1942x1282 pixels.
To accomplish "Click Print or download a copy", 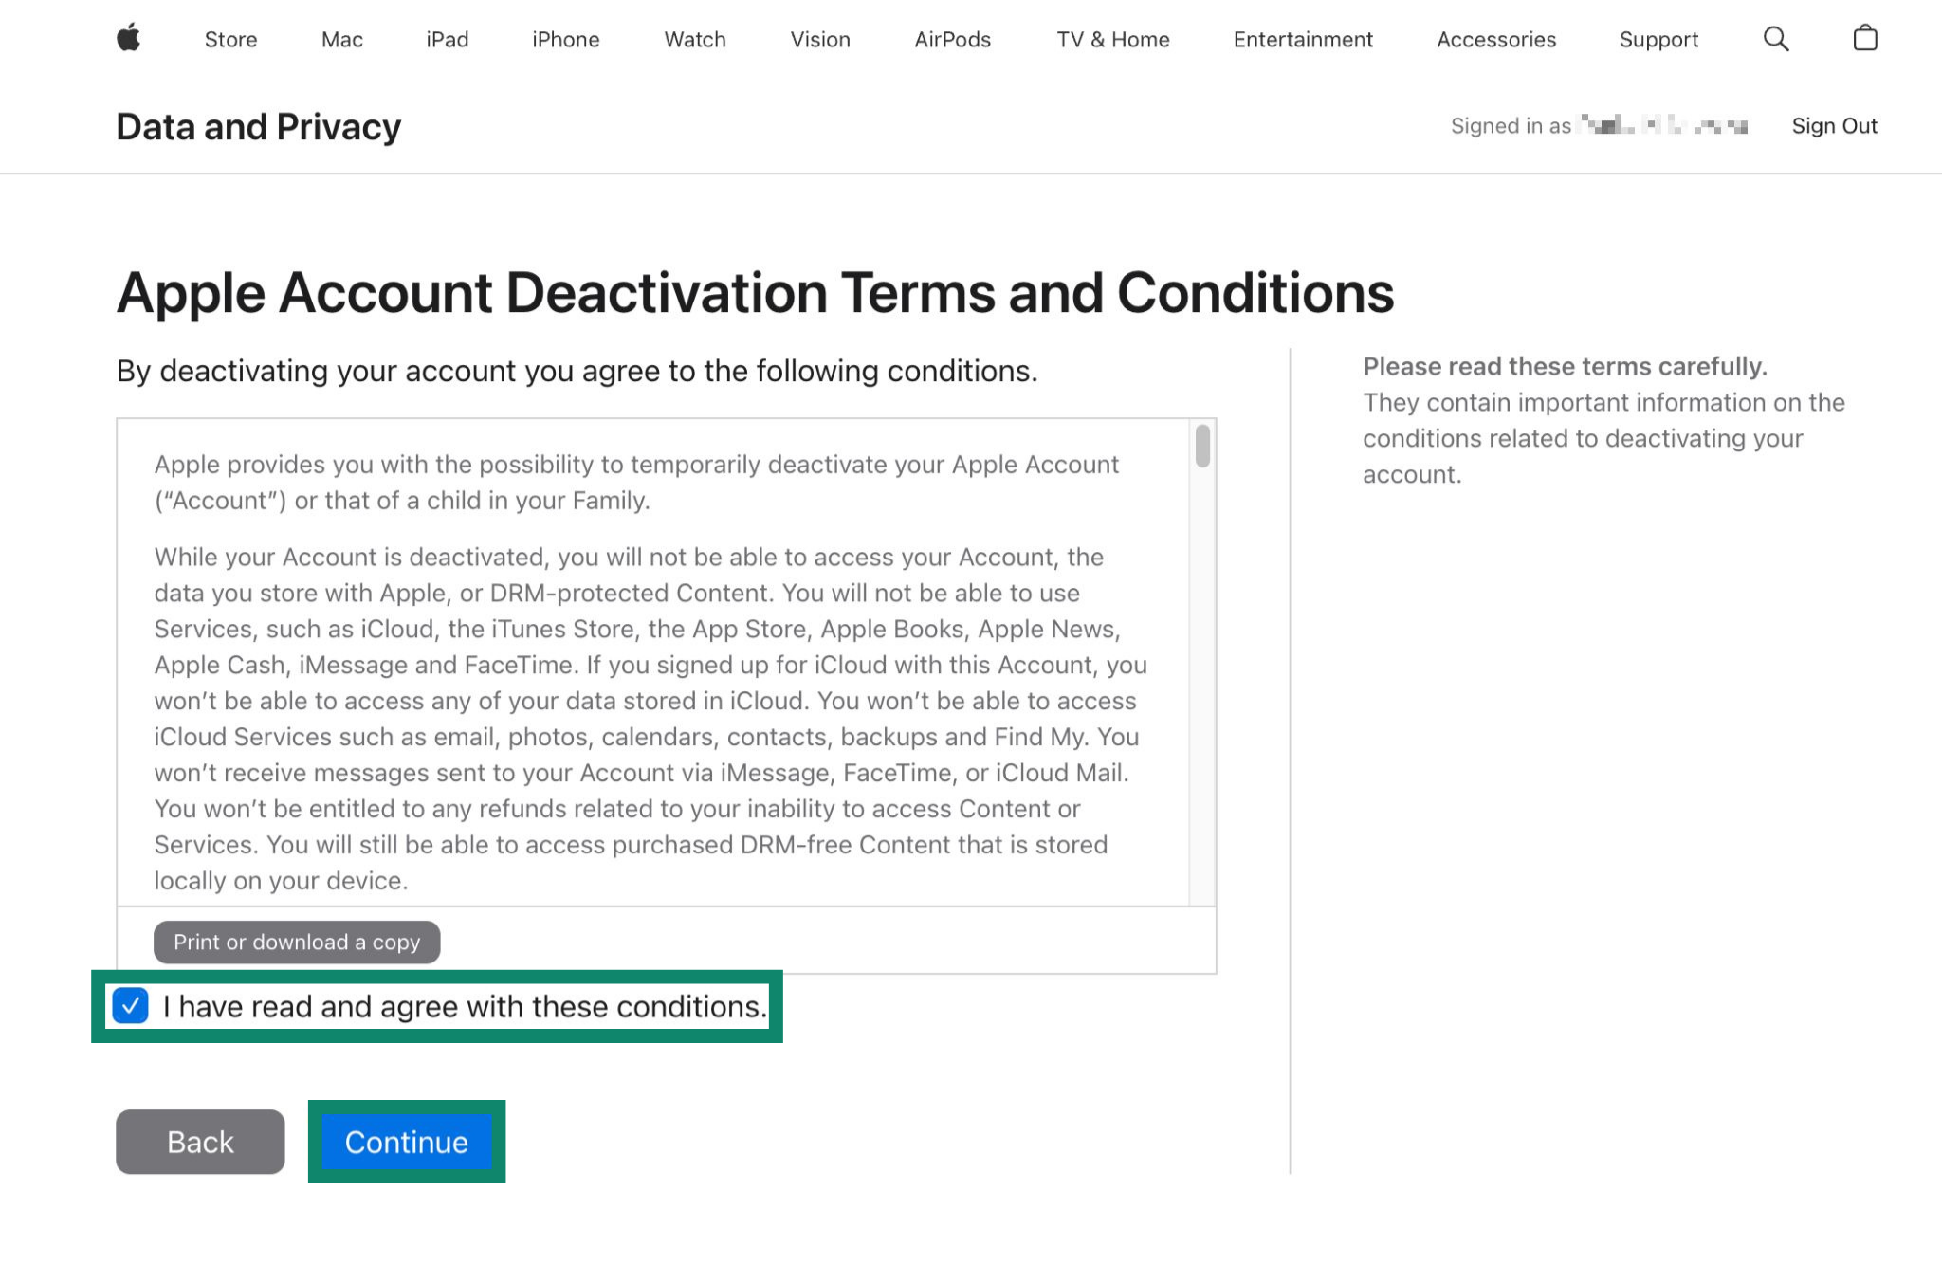I will [297, 943].
